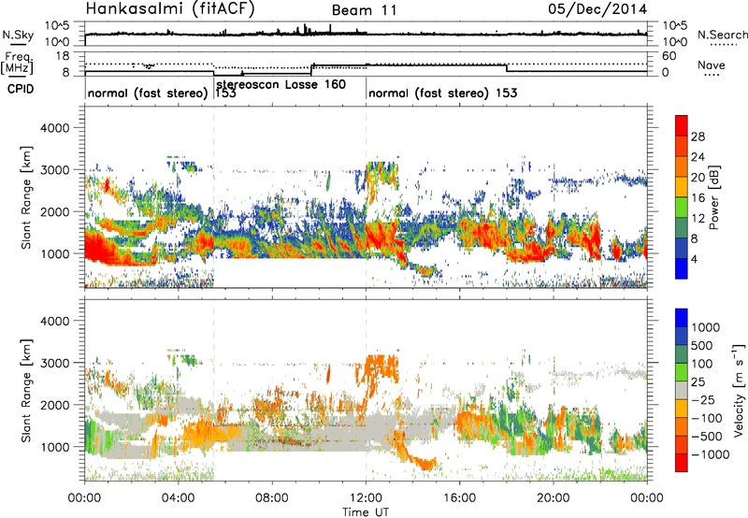Click the 'Hankasalmi (fitACF)' plot title
Screen dimensions: 748x518
pyautogui.click(x=170, y=8)
